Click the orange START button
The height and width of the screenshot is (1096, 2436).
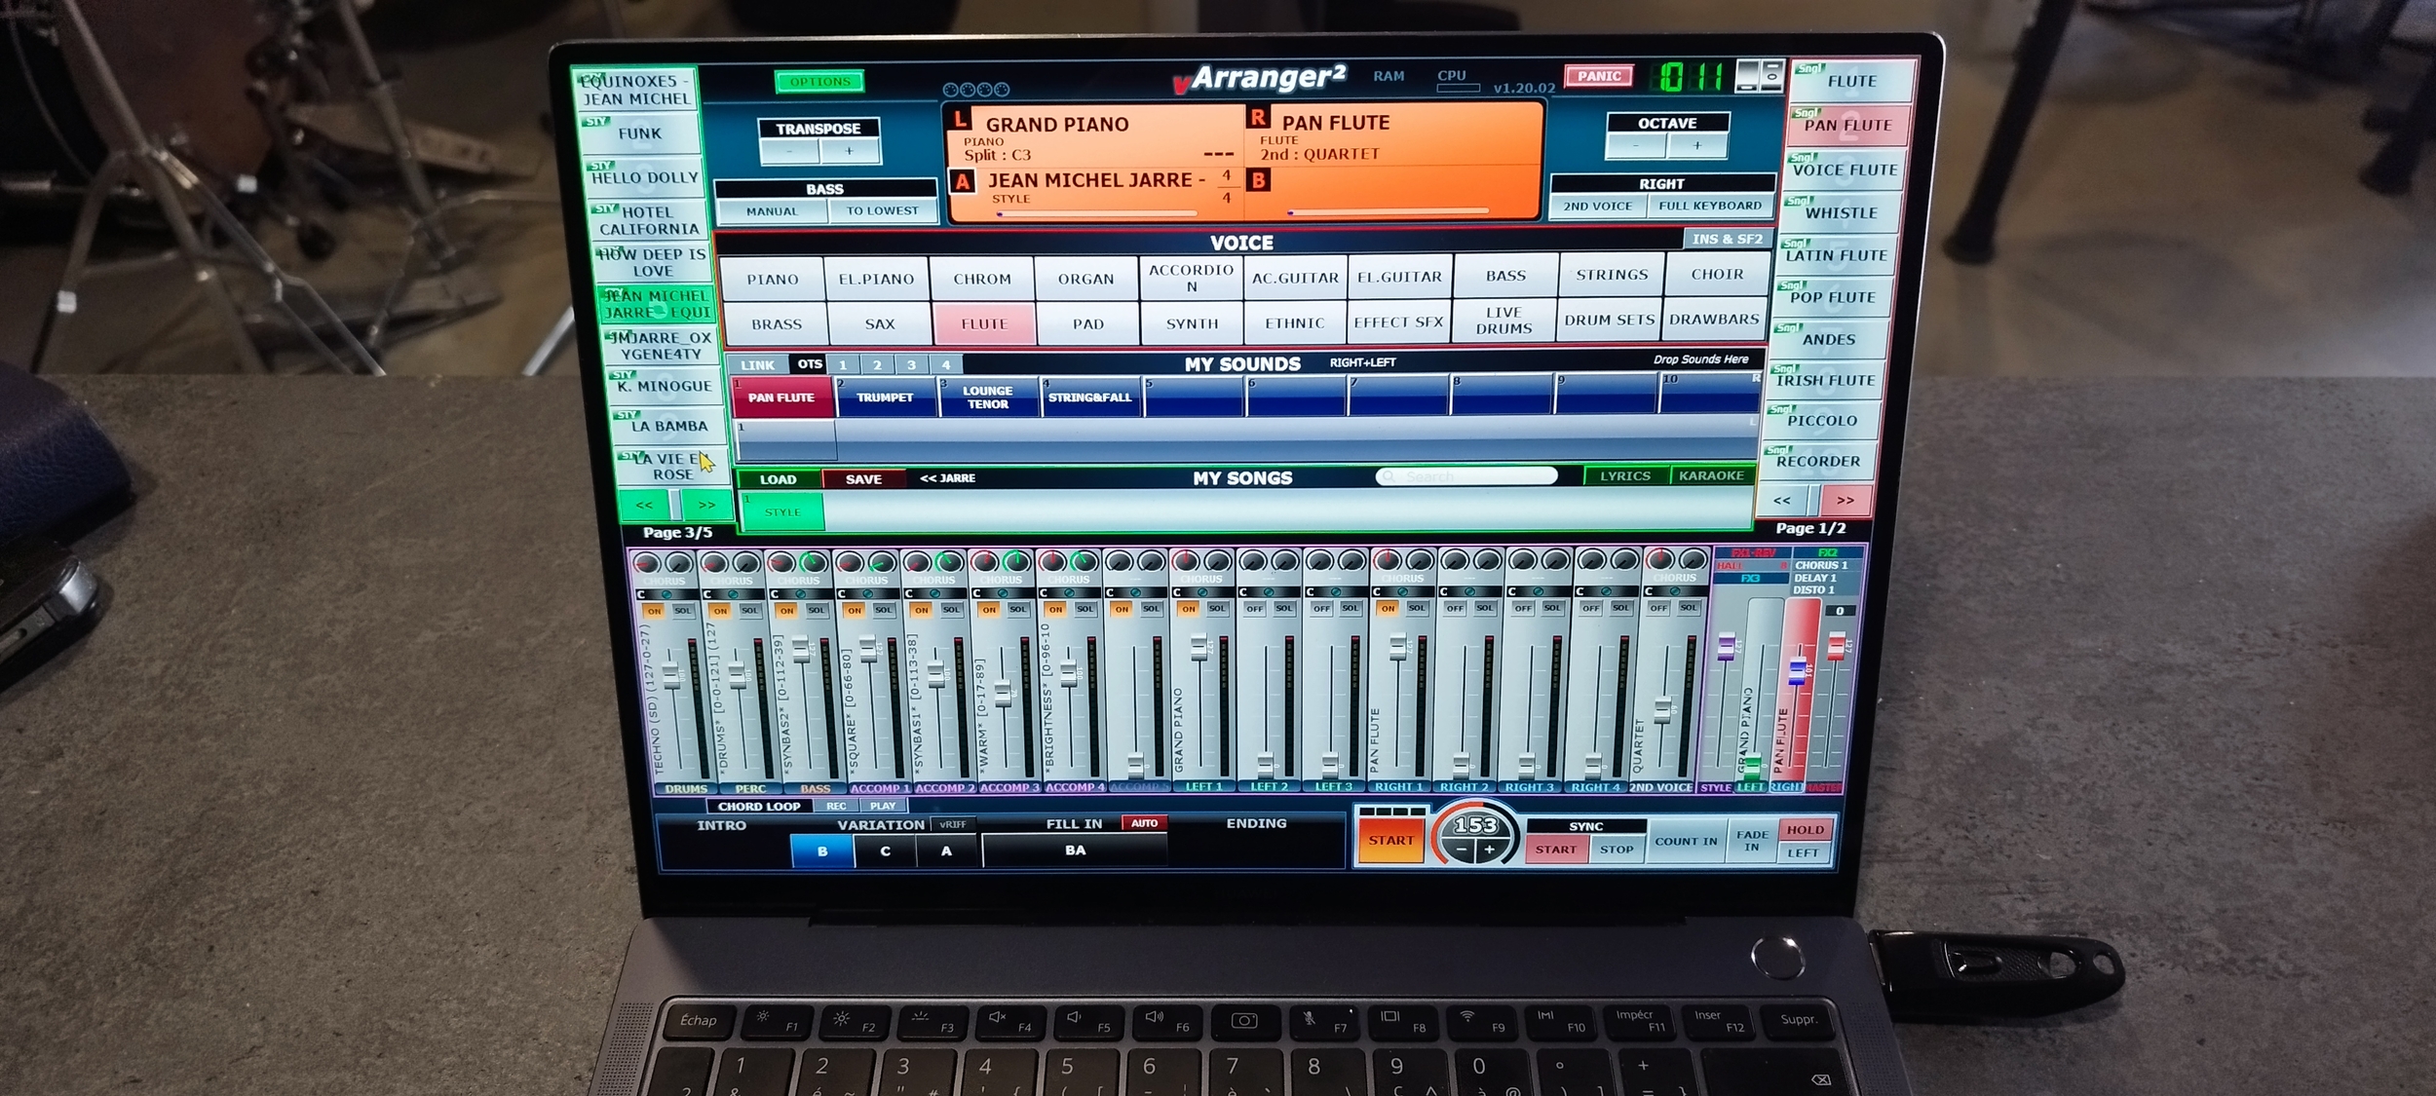[x=1390, y=841]
